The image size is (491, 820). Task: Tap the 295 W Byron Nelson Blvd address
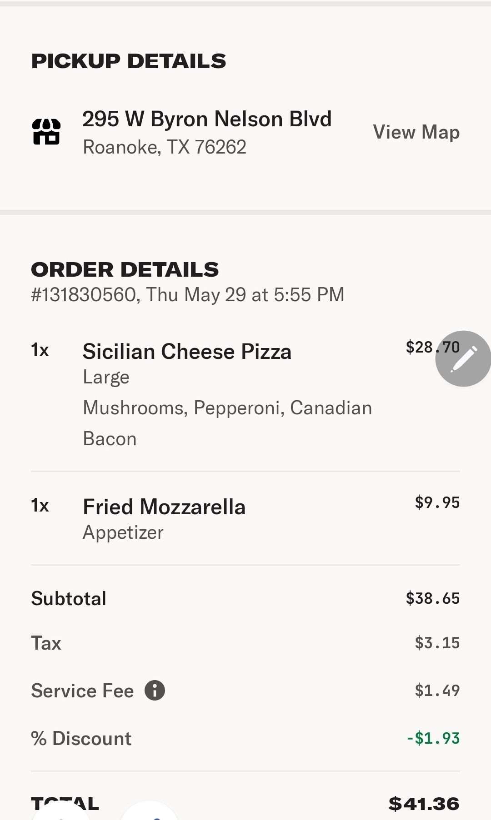(x=207, y=119)
